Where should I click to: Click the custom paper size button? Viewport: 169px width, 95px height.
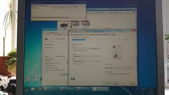pyautogui.click(x=95, y=48)
